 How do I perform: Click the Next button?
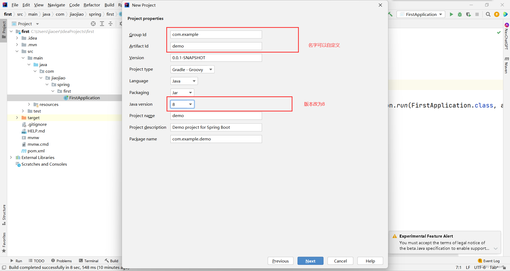coord(311,261)
